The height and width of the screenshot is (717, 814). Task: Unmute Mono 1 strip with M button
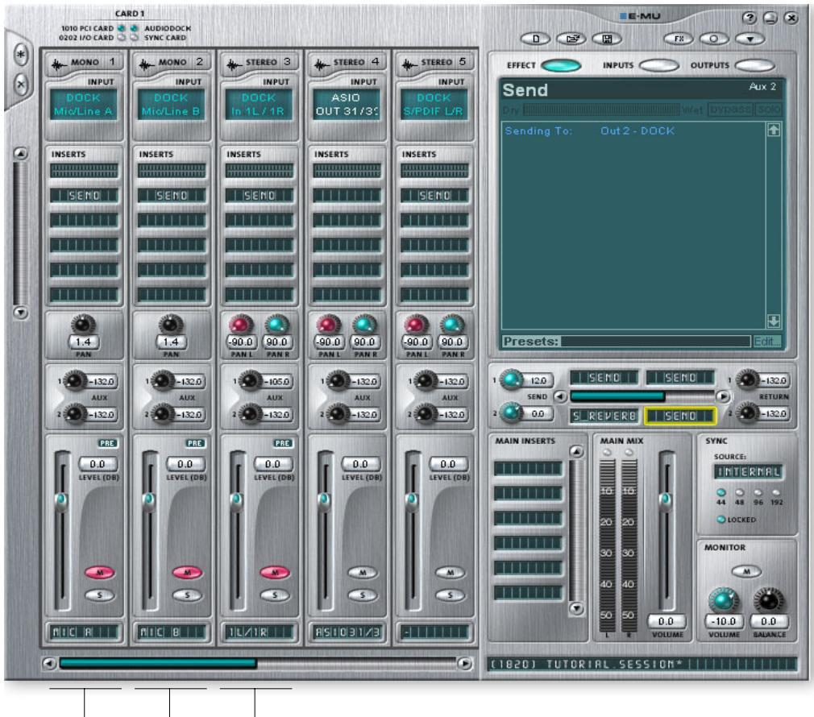100,573
